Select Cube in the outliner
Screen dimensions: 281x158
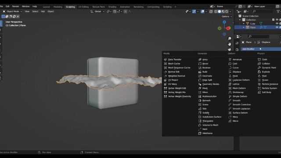click(x=252, y=23)
